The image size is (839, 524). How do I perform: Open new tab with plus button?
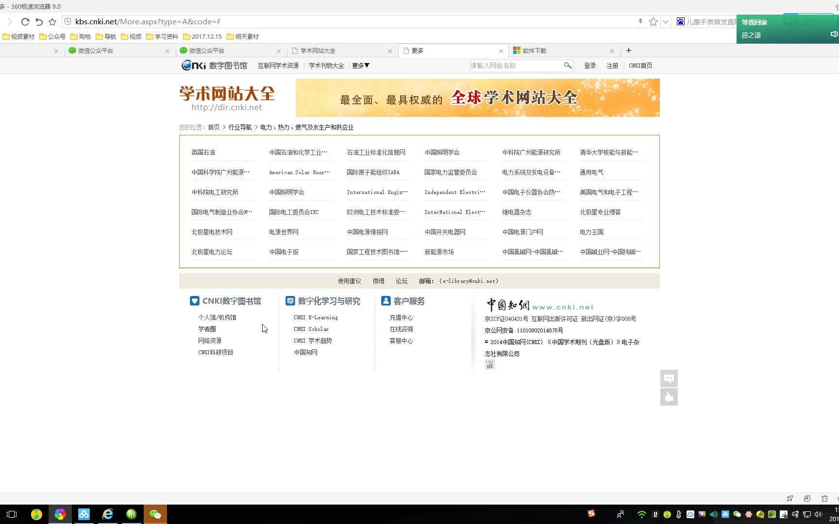(628, 50)
